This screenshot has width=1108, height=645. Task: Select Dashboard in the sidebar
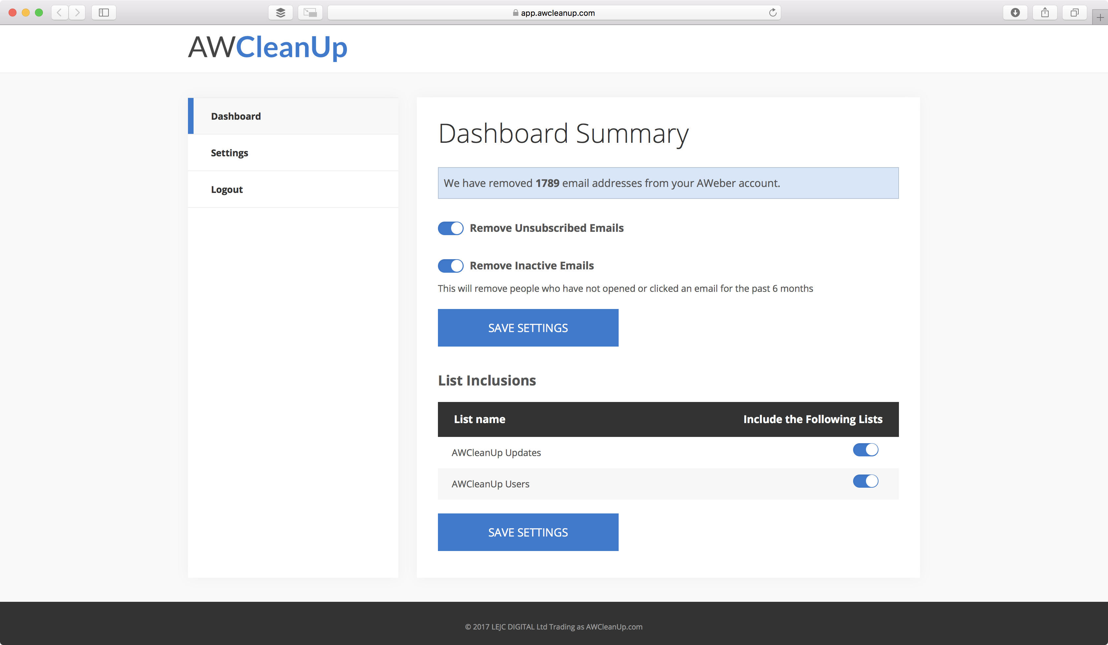pos(236,116)
